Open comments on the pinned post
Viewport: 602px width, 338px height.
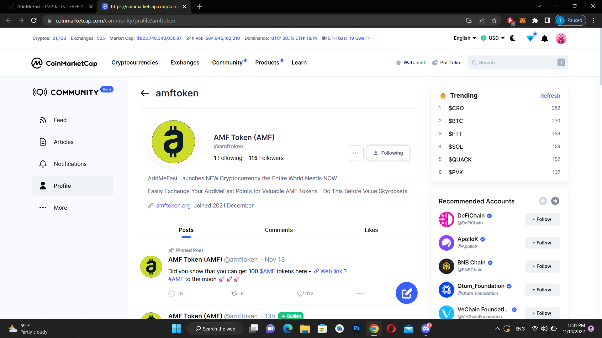[172, 294]
